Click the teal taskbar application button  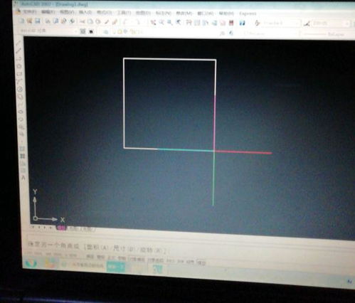tap(116, 267)
